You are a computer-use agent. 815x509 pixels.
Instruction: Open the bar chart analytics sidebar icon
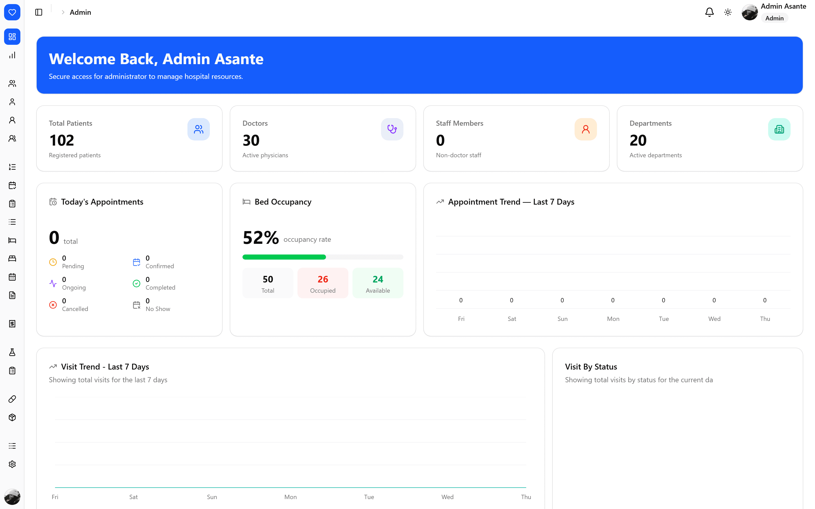[12, 55]
